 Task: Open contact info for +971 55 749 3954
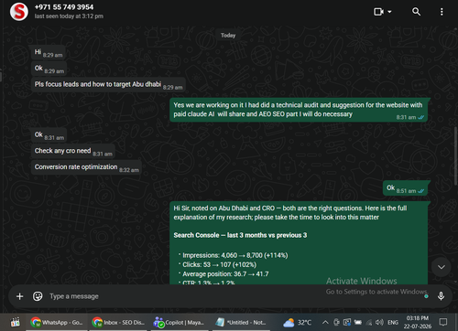pos(64,7)
